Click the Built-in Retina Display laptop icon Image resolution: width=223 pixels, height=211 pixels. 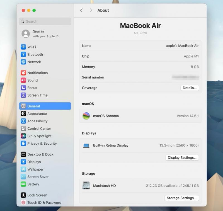click(86, 145)
